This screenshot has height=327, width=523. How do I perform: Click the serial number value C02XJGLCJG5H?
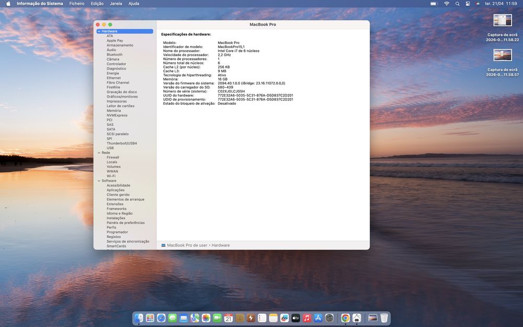[x=231, y=92]
